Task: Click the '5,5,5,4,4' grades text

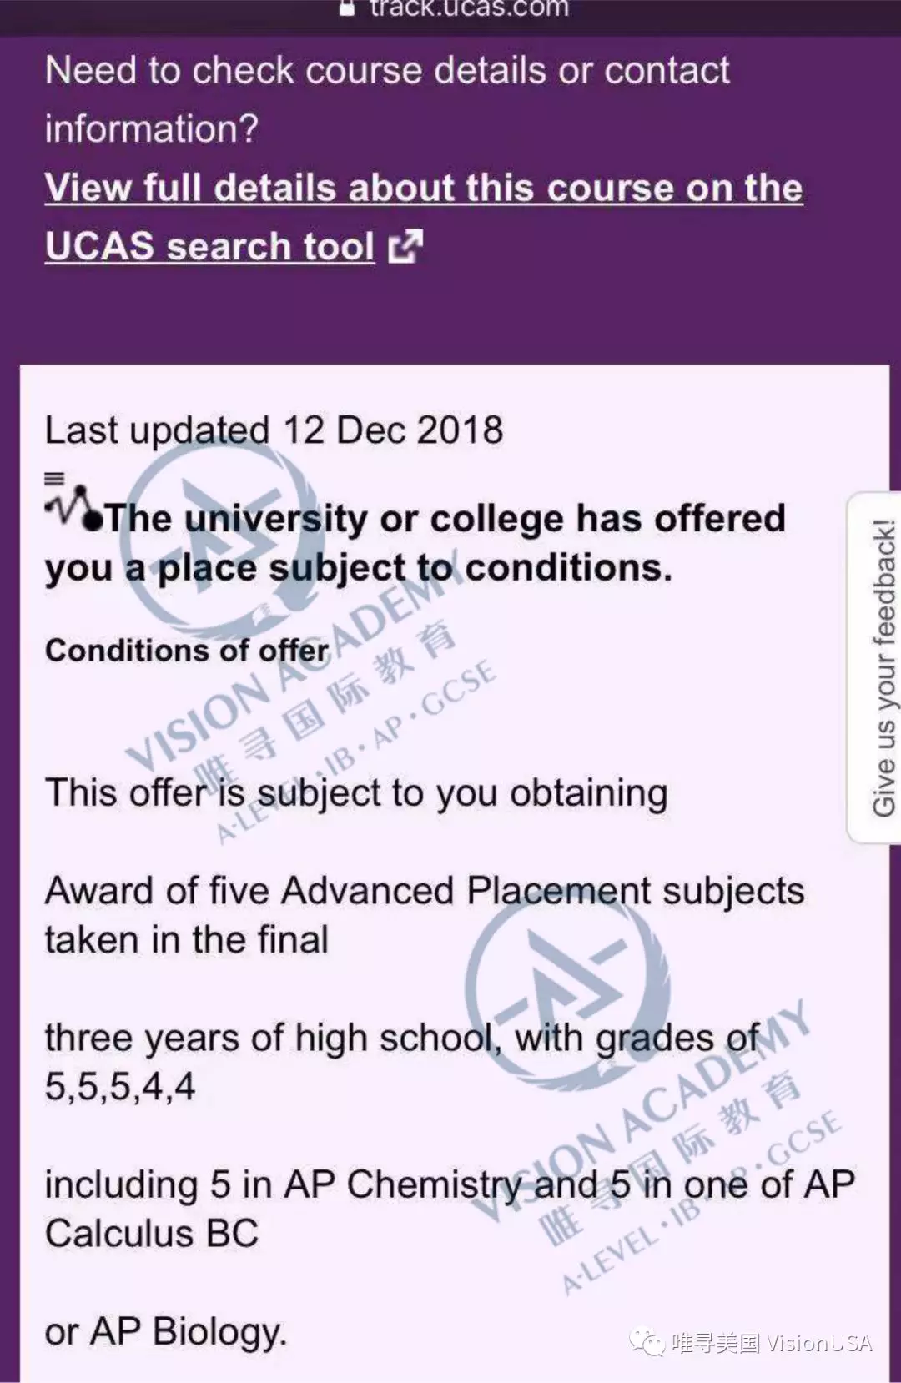Action: 120,1087
